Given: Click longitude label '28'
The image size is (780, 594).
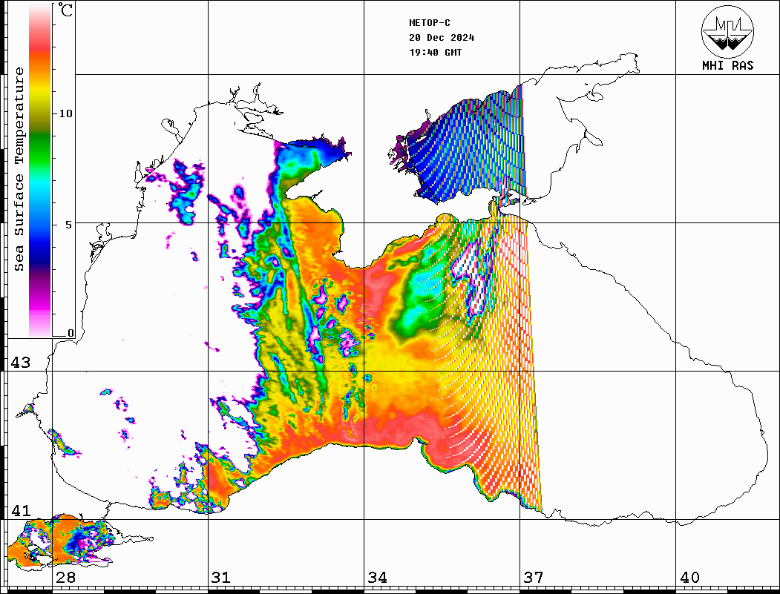Looking at the screenshot, I should pyautogui.click(x=65, y=577).
